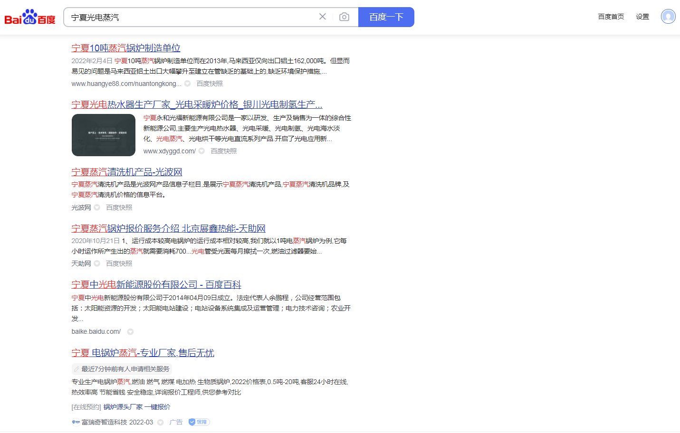Click the 百度一下 search button
Screen dimensions: 680x433
point(386,17)
